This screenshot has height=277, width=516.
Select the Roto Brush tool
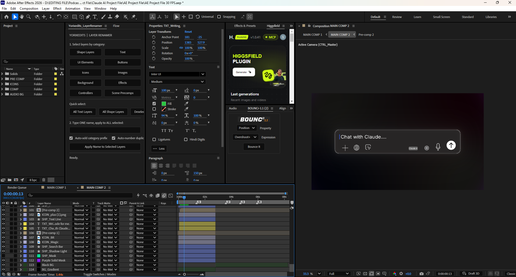pos(126,17)
